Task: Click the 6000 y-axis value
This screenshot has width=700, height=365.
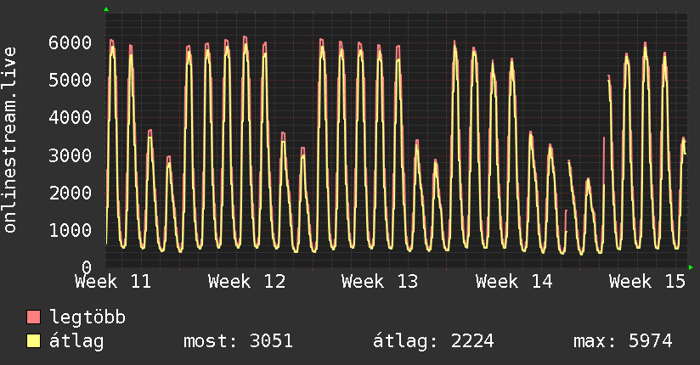Action: click(71, 42)
